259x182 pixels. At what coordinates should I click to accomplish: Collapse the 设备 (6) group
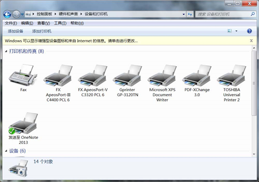click(x=6, y=151)
